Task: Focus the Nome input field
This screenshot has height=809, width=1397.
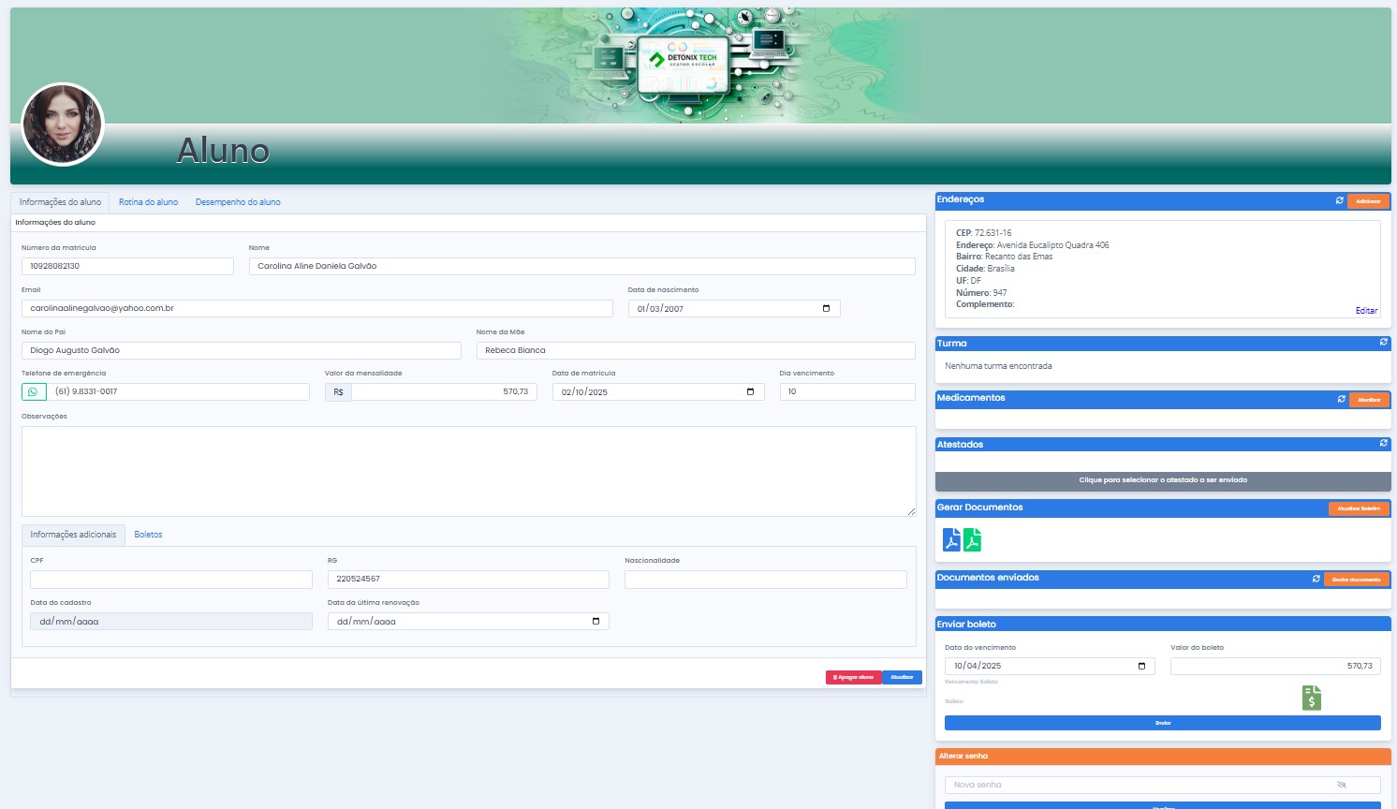Action: point(582,266)
